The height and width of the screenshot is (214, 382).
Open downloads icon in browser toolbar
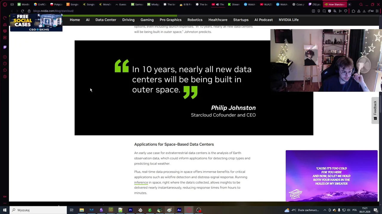pyautogui.click(x=364, y=11)
